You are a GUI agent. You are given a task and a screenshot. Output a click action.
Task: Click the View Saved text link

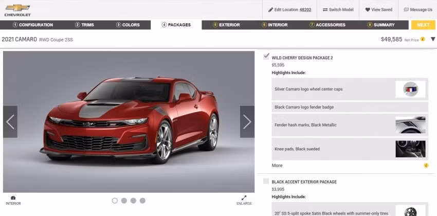tap(381, 10)
